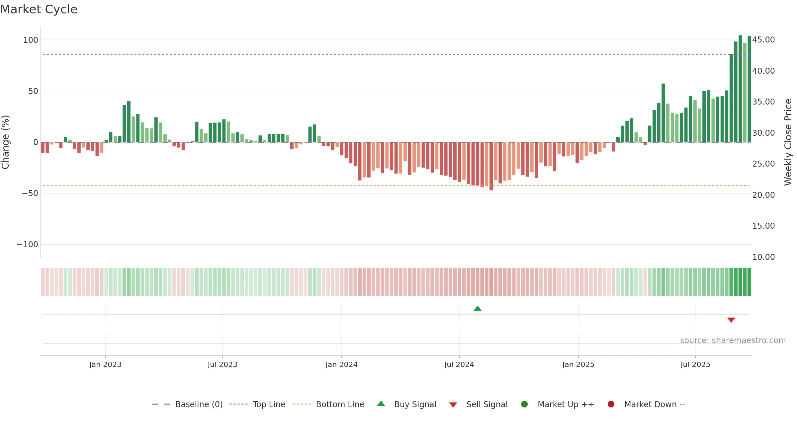Click the green Buy Signal triangle marker on chart

click(478, 309)
